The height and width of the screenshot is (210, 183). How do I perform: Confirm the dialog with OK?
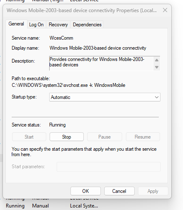[85, 191]
